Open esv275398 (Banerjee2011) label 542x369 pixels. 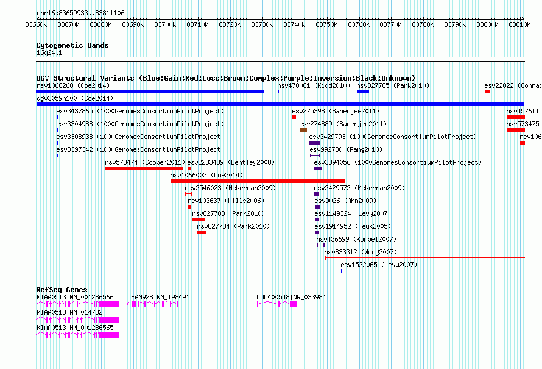336,111
